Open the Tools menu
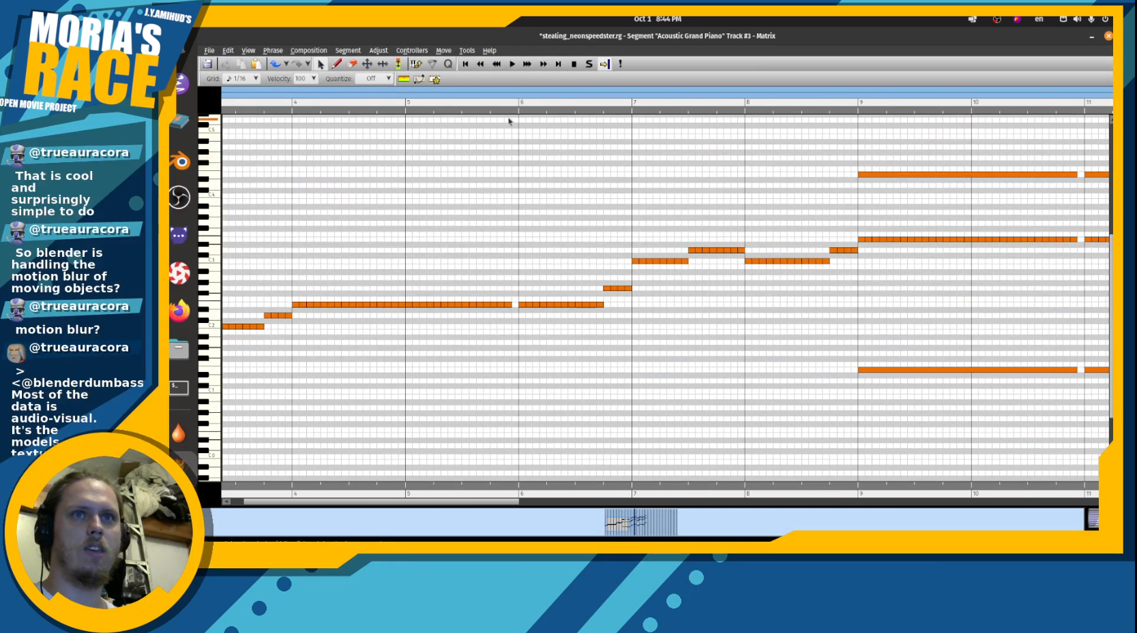 tap(467, 50)
